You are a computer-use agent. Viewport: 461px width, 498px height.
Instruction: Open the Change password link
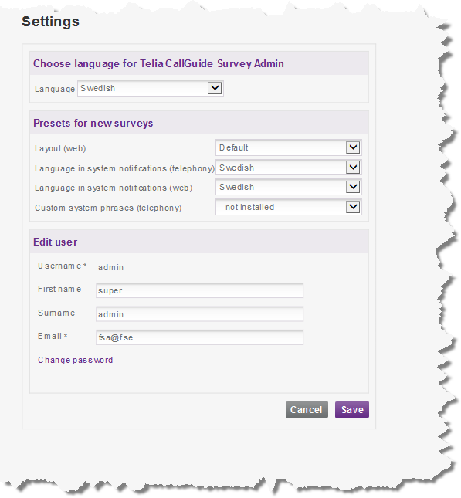point(76,360)
